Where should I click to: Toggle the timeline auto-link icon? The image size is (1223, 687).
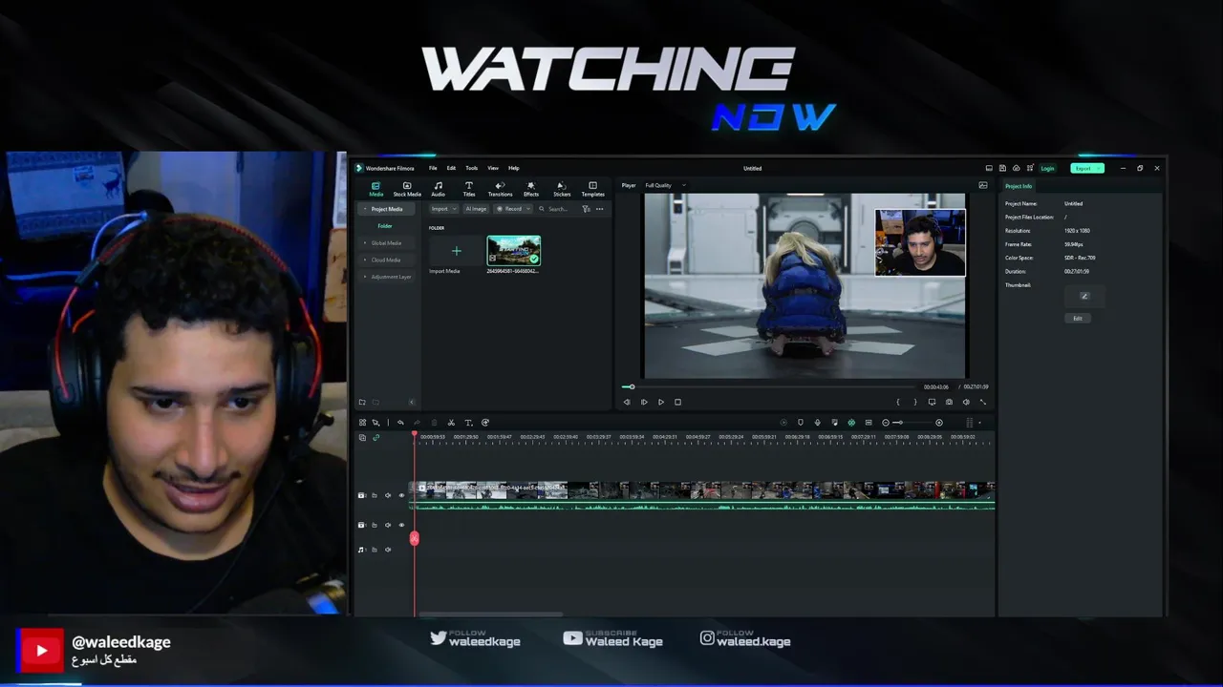point(375,437)
